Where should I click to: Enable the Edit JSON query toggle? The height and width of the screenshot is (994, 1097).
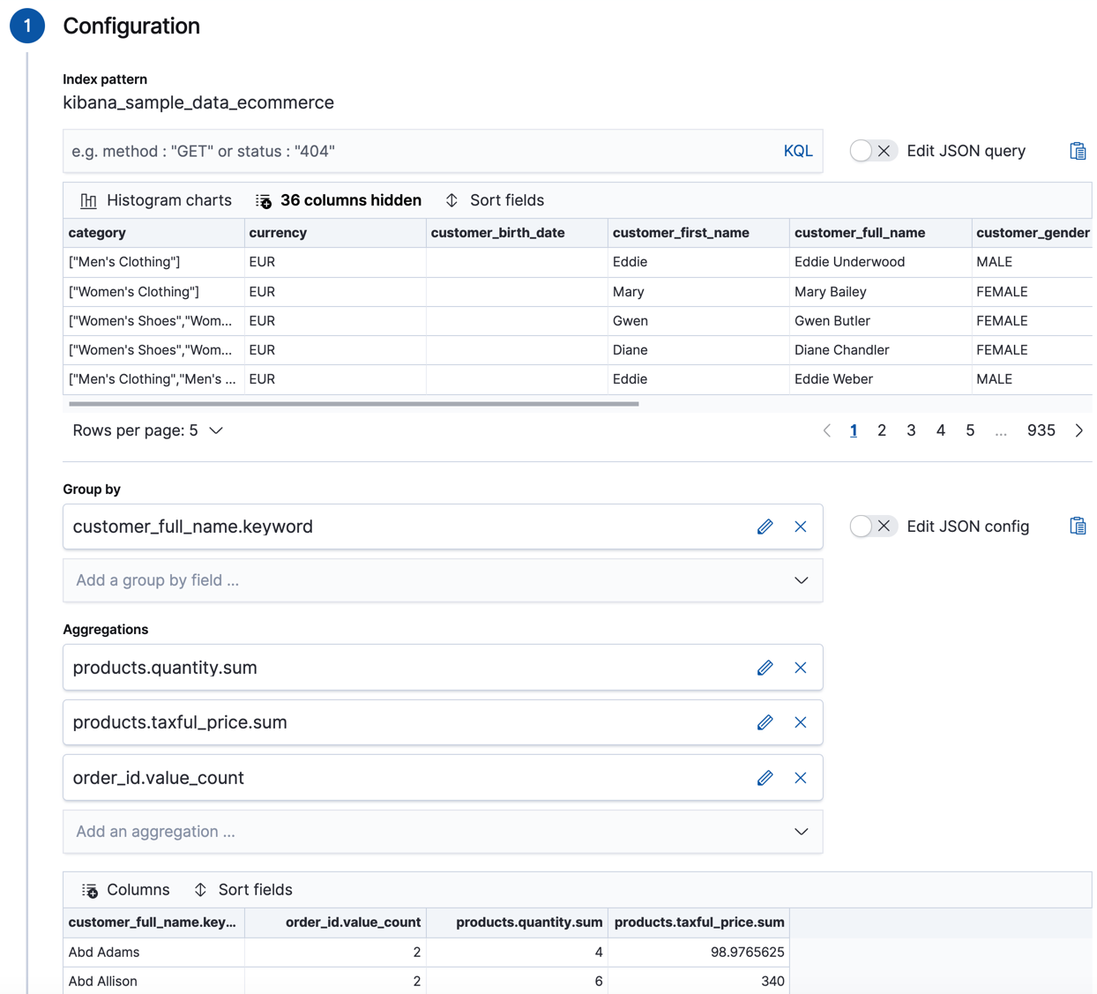(x=873, y=150)
